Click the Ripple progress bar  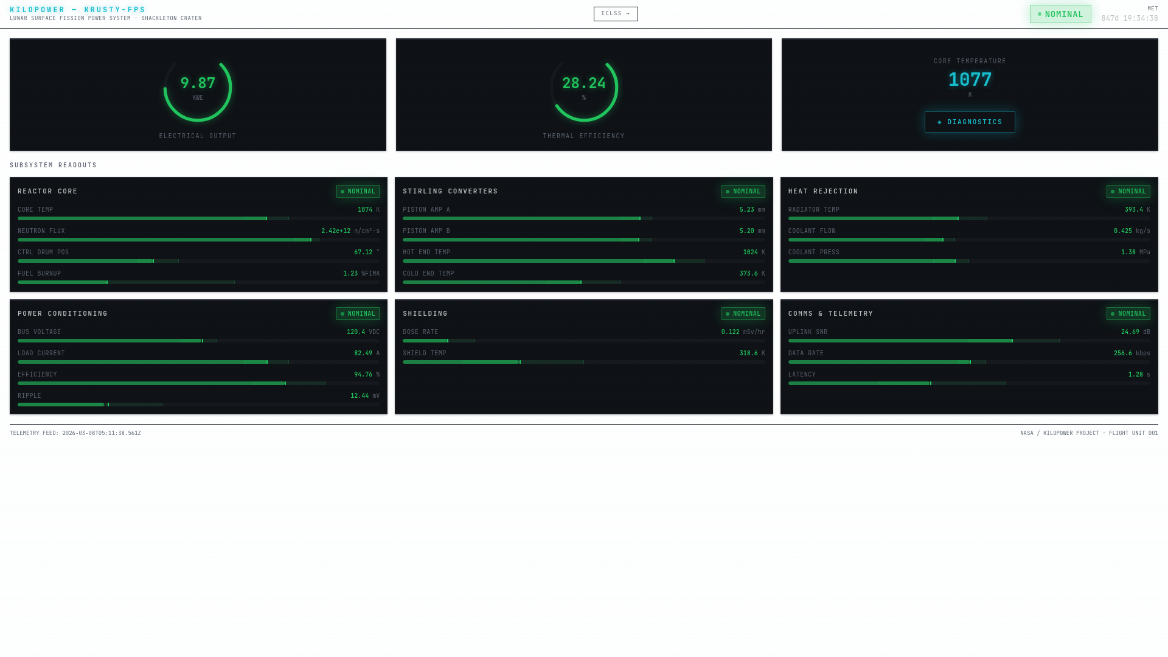click(198, 405)
